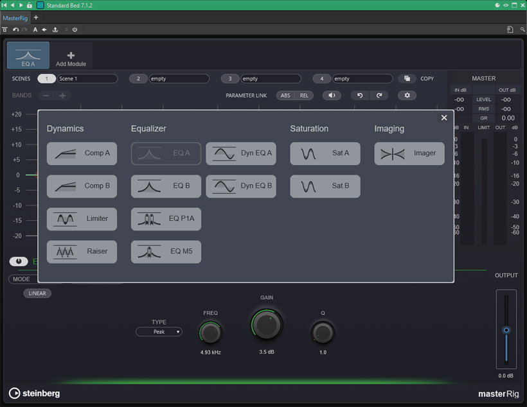This screenshot has height=407, width=527.
Task: Add the Dyn EQ B module
Action: [241, 186]
